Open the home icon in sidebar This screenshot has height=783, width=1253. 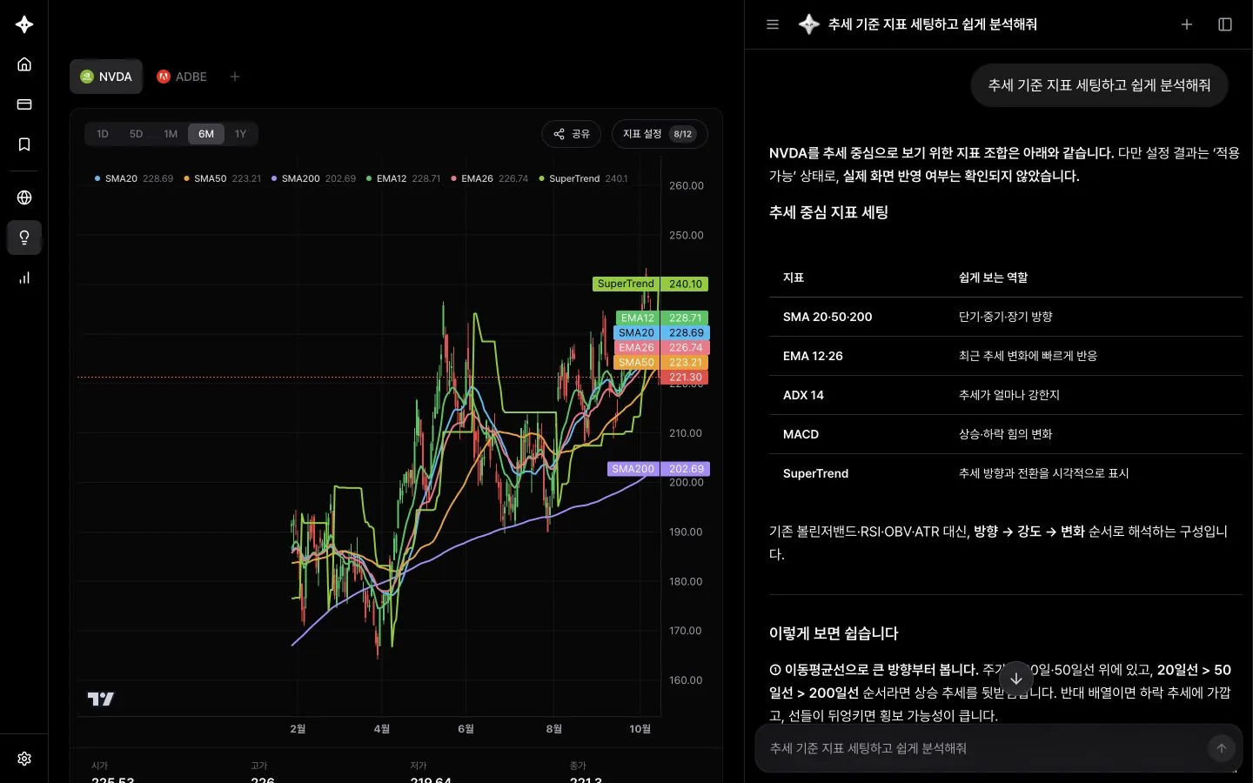click(x=24, y=64)
